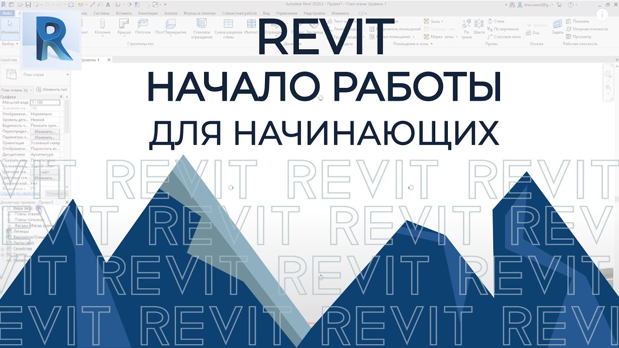Screen dimensions: 619x348
Task: Open the Анализ ribbon tab
Action: (171, 13)
